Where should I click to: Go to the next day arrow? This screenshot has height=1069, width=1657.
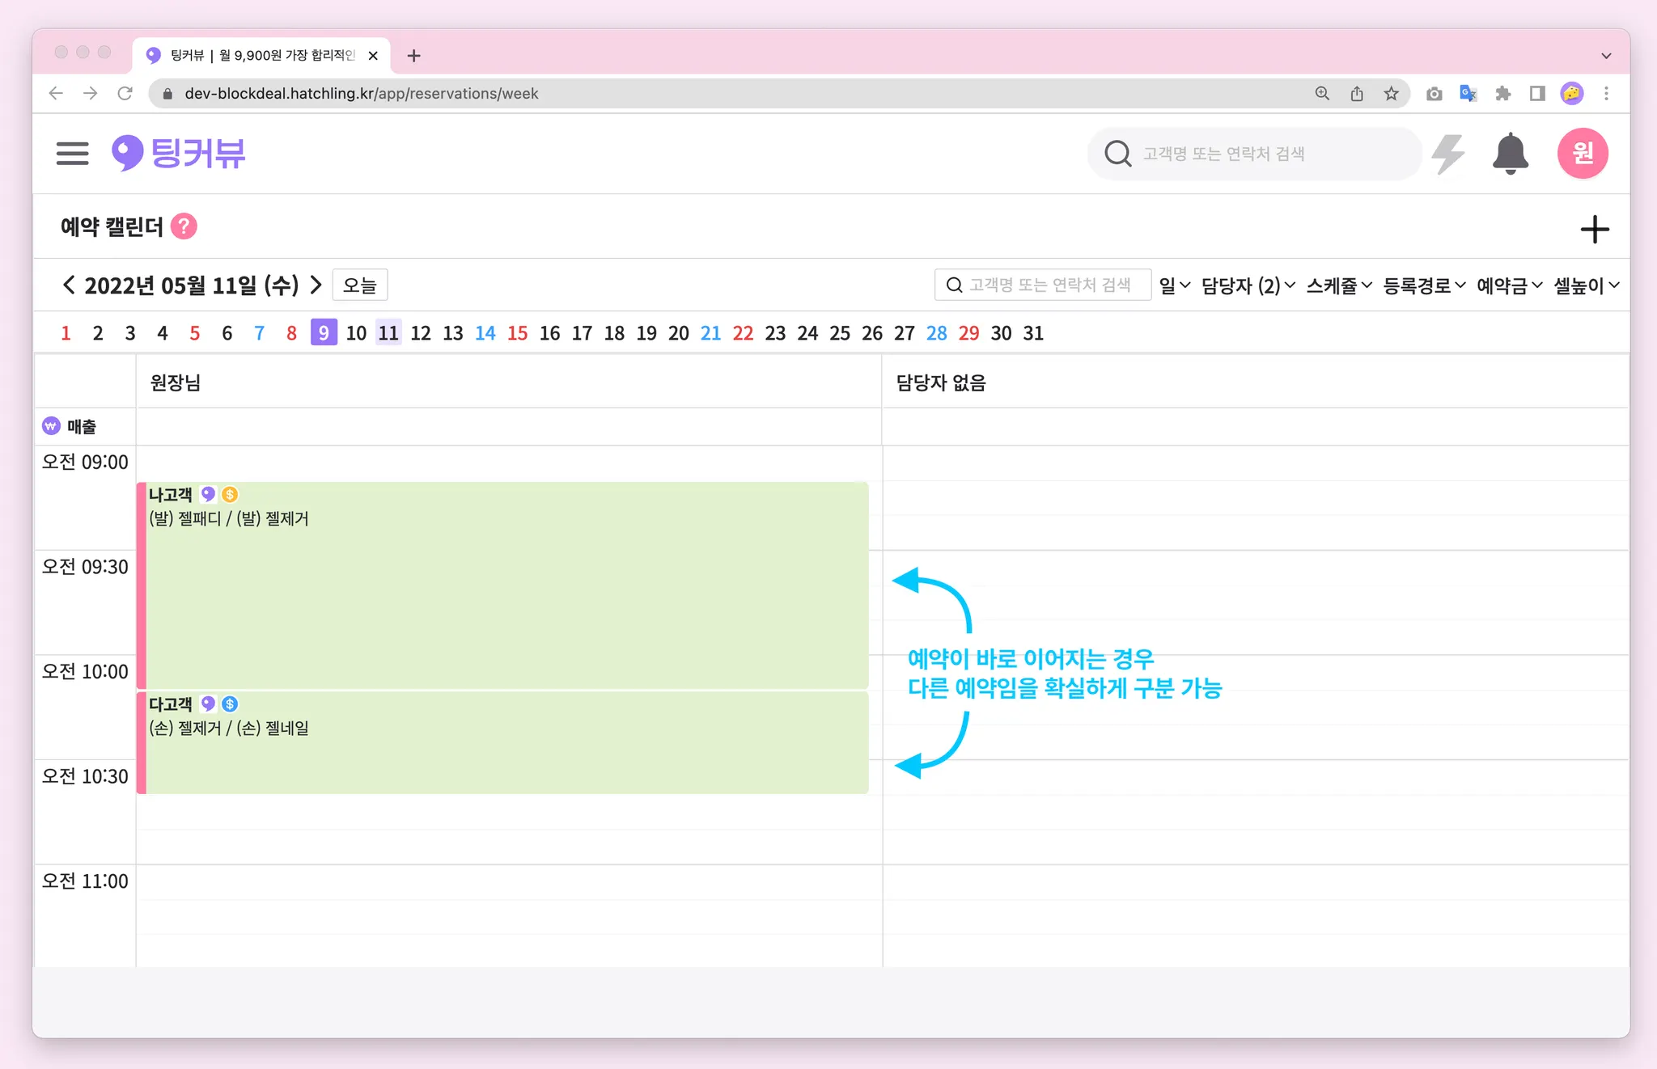[316, 285]
